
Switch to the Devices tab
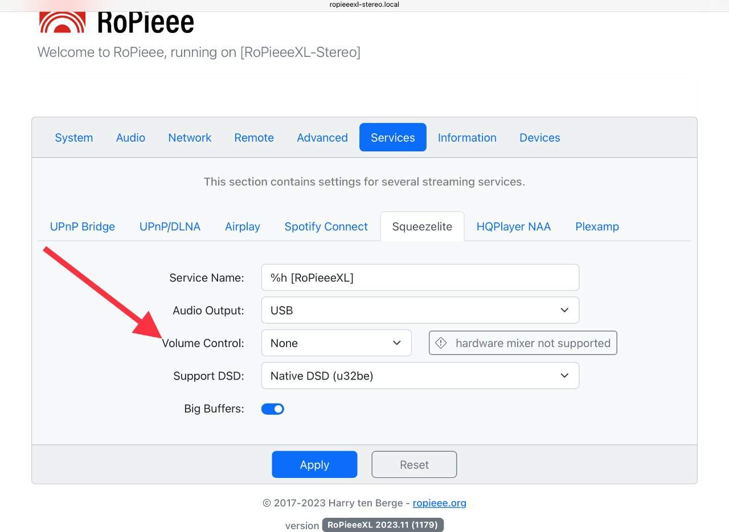pyautogui.click(x=540, y=138)
